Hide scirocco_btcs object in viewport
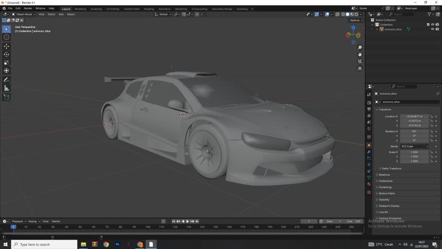This screenshot has height=249, width=442. pyautogui.click(x=433, y=29)
